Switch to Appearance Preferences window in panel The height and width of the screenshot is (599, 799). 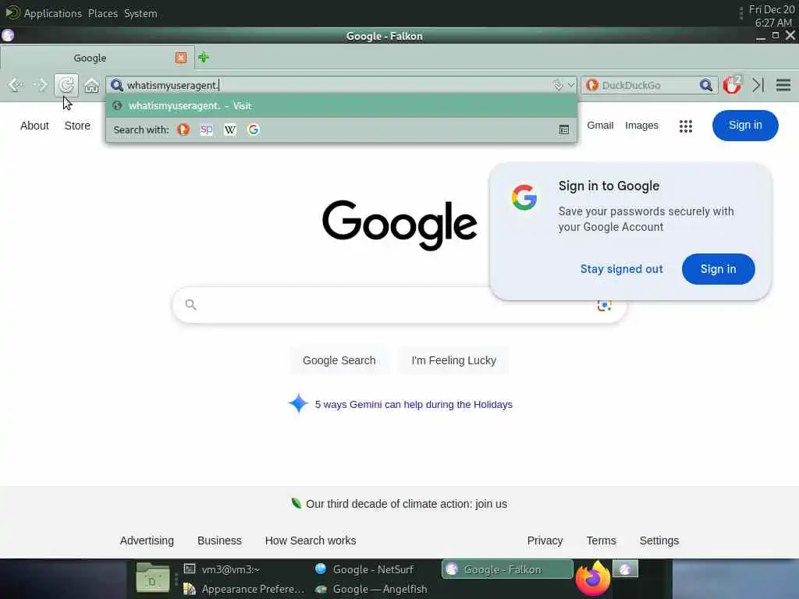(243, 589)
